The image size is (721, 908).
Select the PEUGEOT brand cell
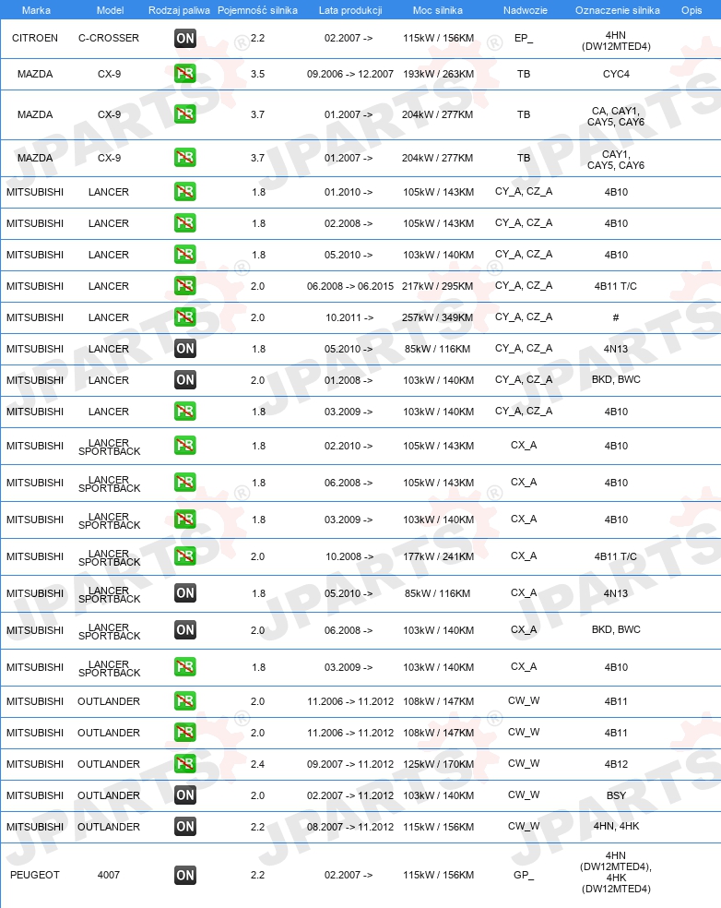35,875
